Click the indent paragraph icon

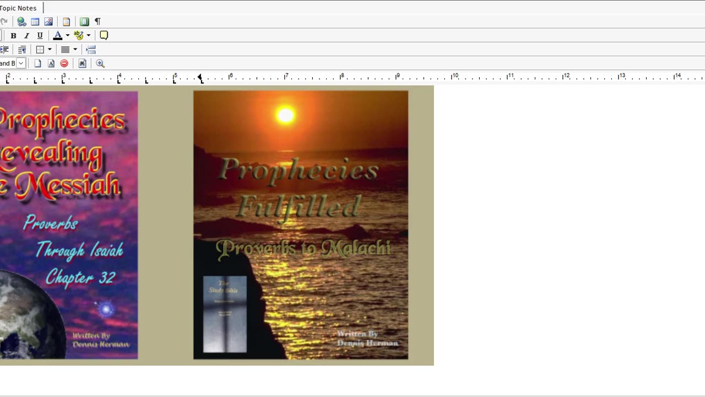click(4, 50)
